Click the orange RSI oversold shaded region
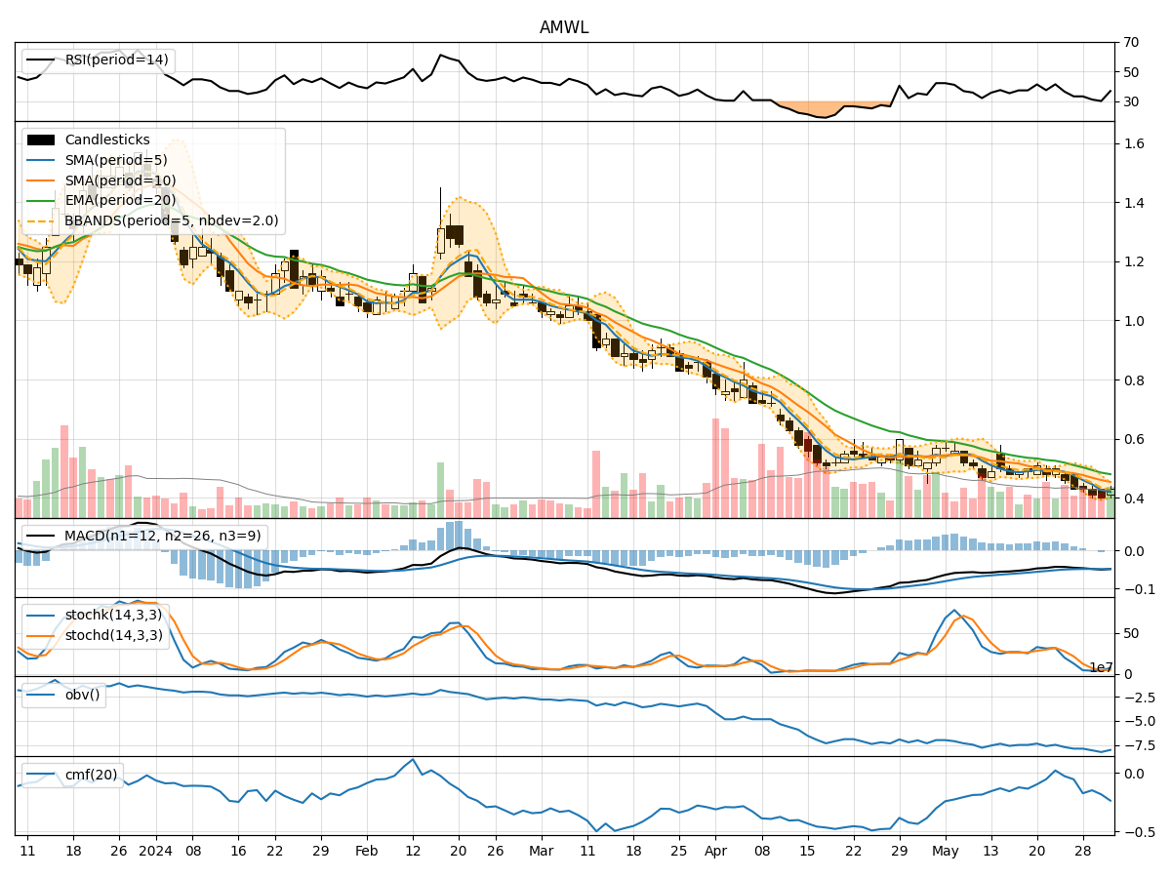 (826, 109)
